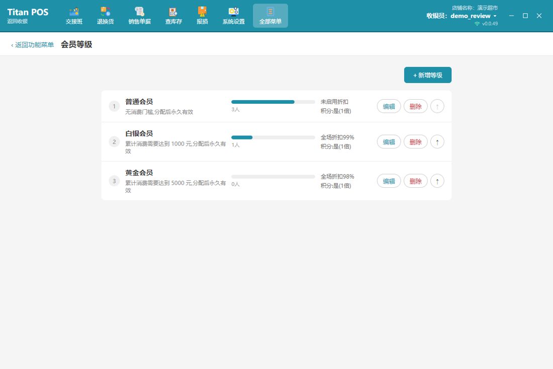Click the 未启用折扣 discount status text
This screenshot has width=553, height=369.
point(334,102)
